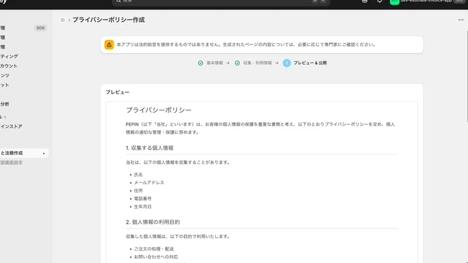
Task: Click the green store avatar badge
Action: click(394, 2)
